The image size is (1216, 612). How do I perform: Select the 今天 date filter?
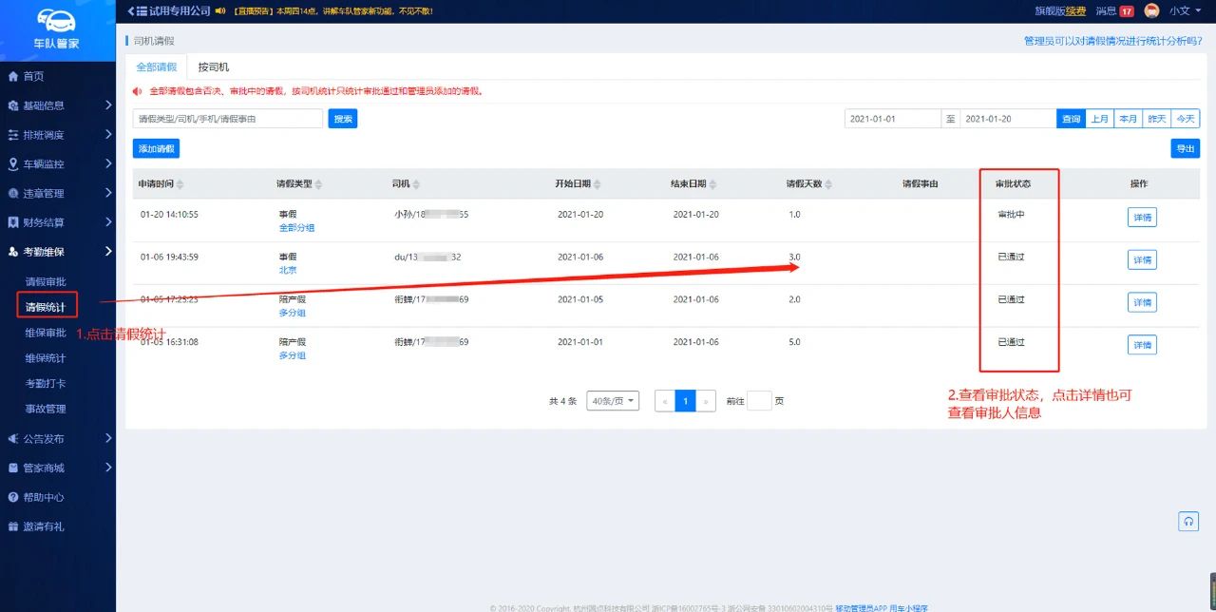click(1185, 119)
